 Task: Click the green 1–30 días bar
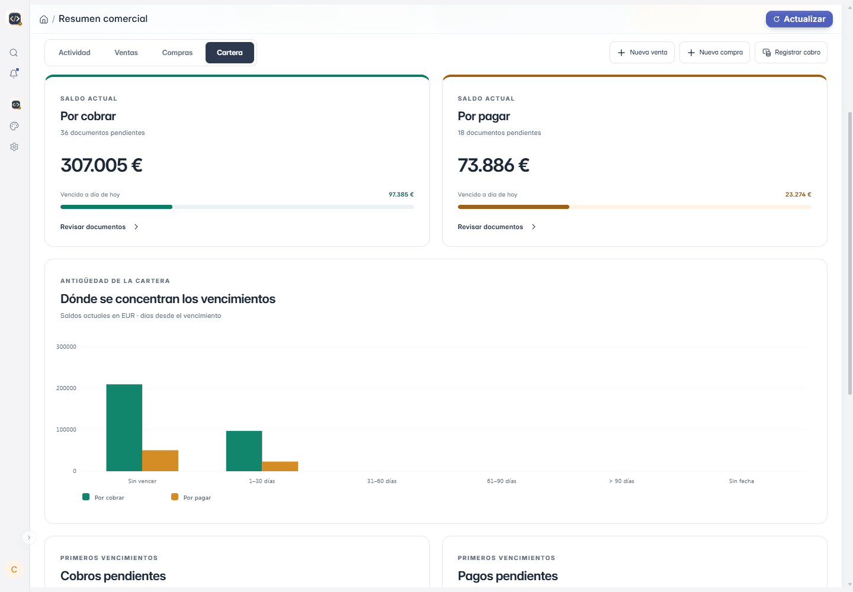[244, 451]
